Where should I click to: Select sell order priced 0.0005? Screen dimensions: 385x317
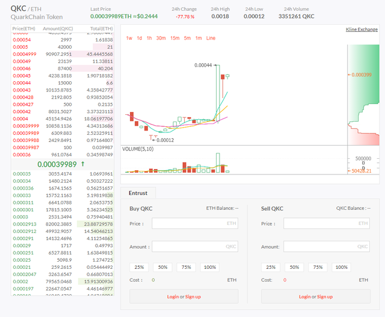pos(63,47)
